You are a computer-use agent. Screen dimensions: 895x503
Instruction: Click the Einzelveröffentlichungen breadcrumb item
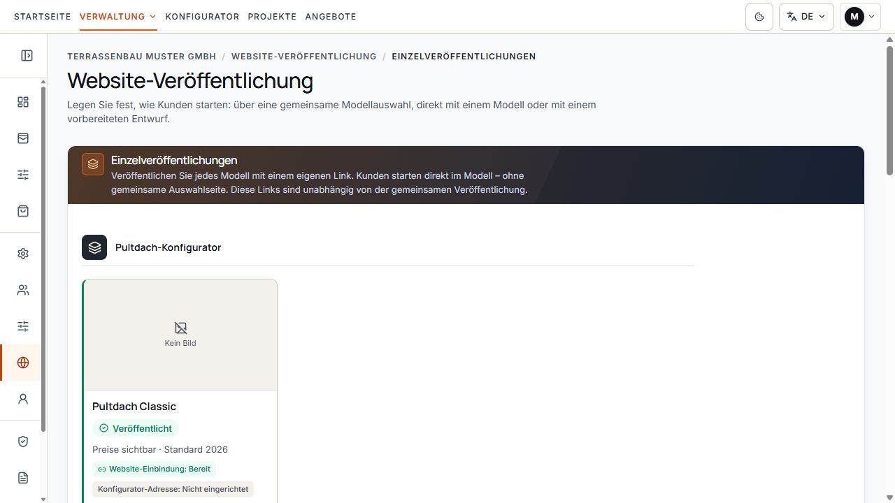coord(464,57)
